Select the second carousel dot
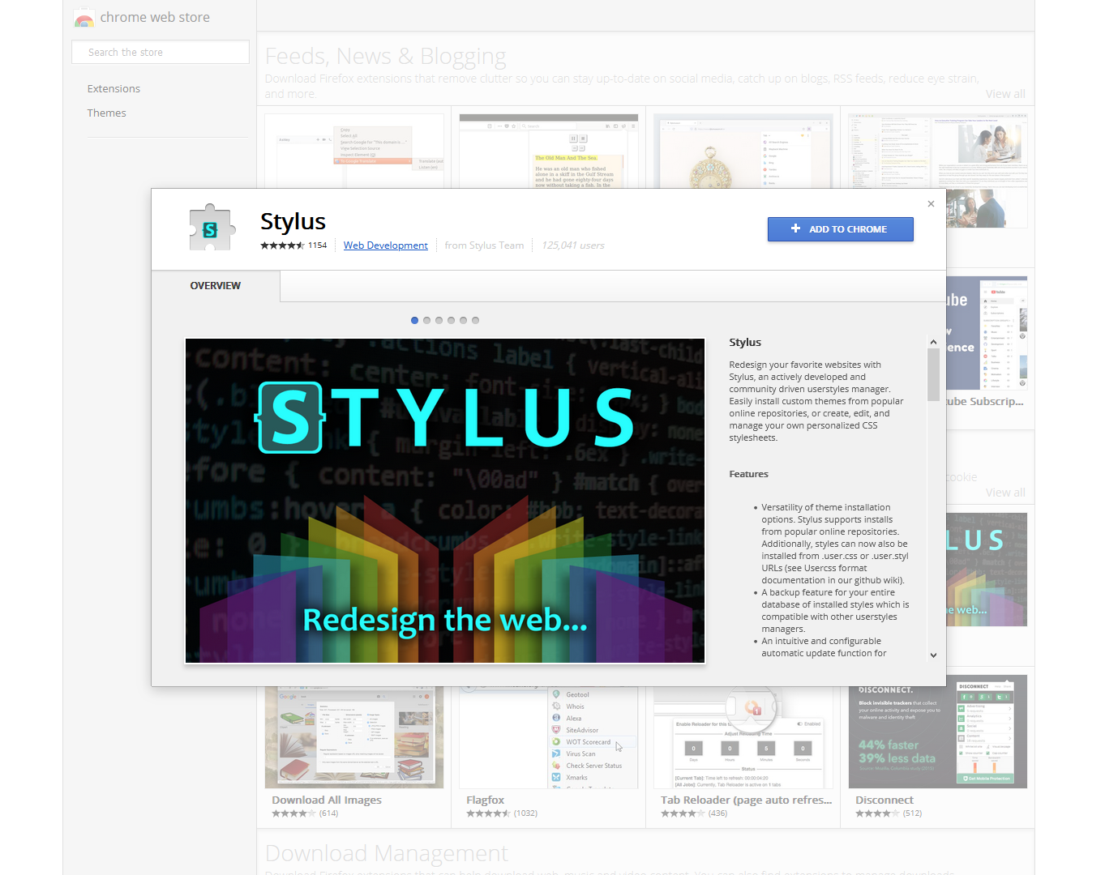The image size is (1105, 875). click(x=426, y=320)
